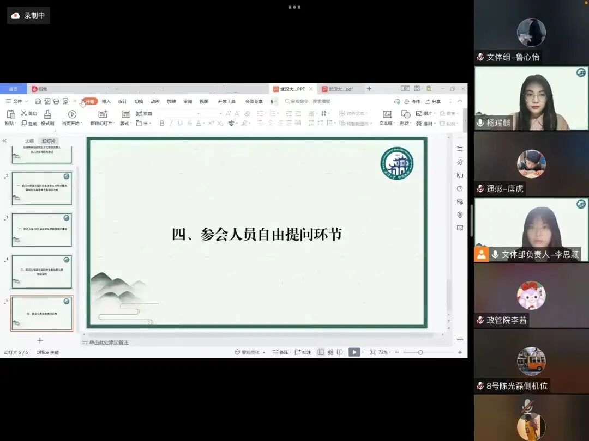Collapse the ribbon with the chevron arrow

tap(460, 101)
